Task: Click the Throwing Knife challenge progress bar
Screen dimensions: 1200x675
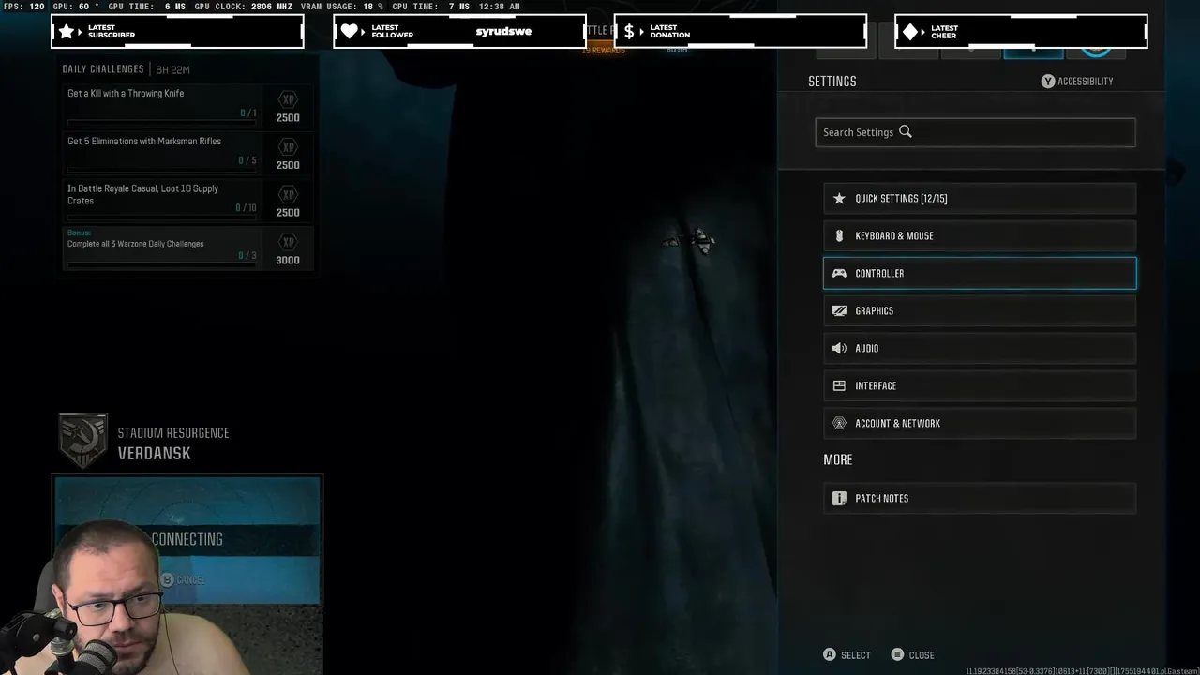Action: 162,123
